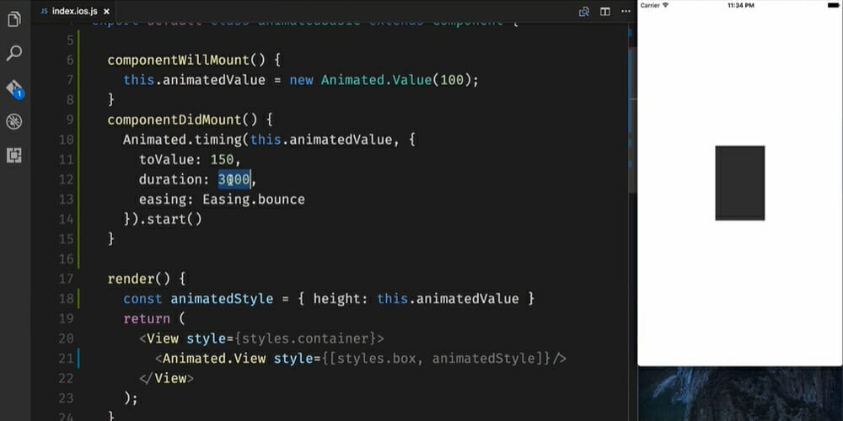Click the Open Changes icon in editor toolbar
Image resolution: width=843 pixels, height=421 pixels.
click(x=584, y=11)
